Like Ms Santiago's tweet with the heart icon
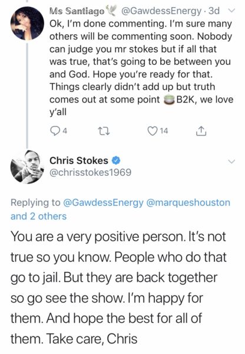Image resolution: width=245 pixels, height=354 pixels. point(152,131)
